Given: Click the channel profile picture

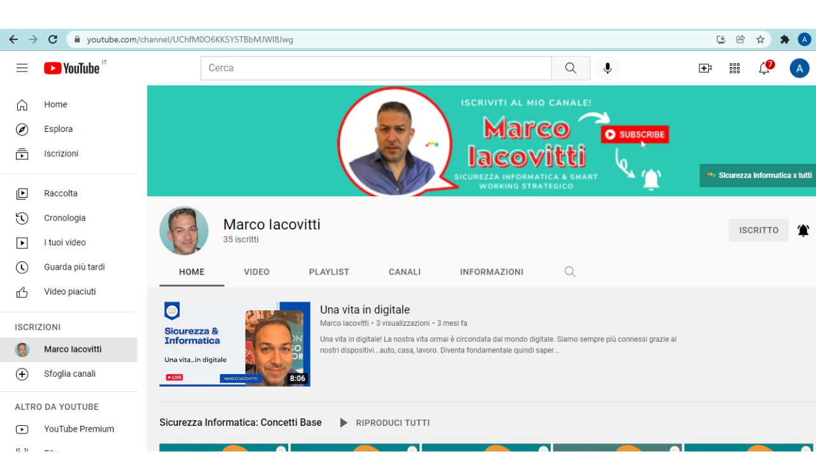Looking at the screenshot, I should [x=184, y=231].
